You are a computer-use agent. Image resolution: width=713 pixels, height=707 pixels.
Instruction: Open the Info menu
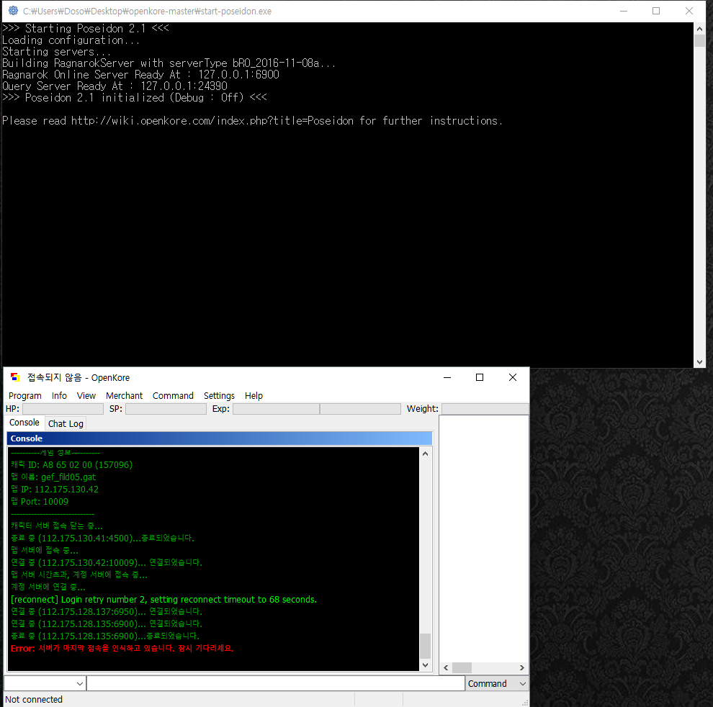[x=59, y=395]
